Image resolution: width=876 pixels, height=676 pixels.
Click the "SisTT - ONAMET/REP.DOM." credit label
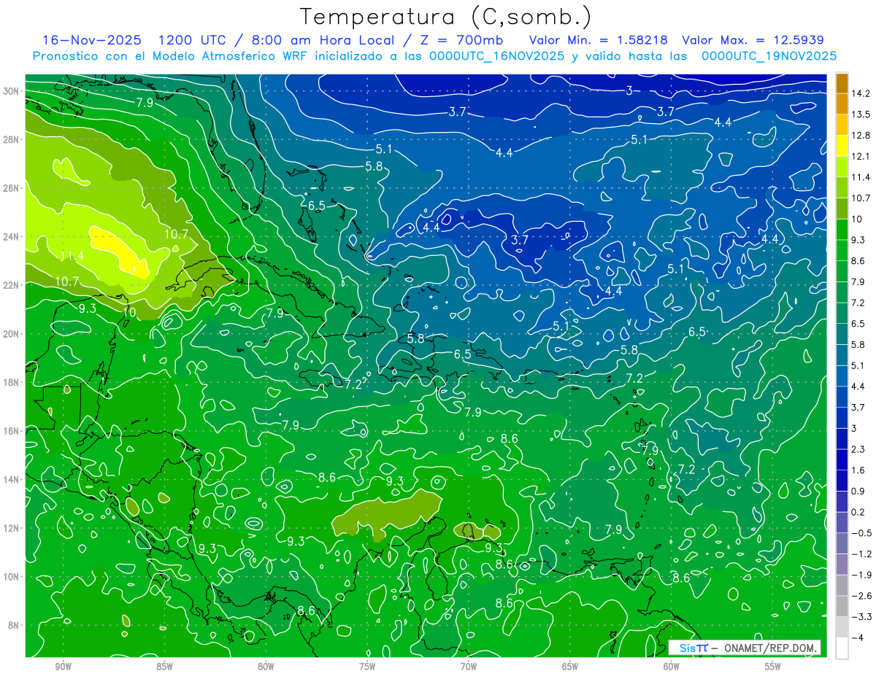745,648
